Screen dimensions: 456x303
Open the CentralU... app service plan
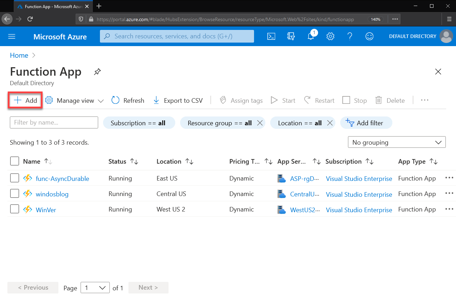305,194
